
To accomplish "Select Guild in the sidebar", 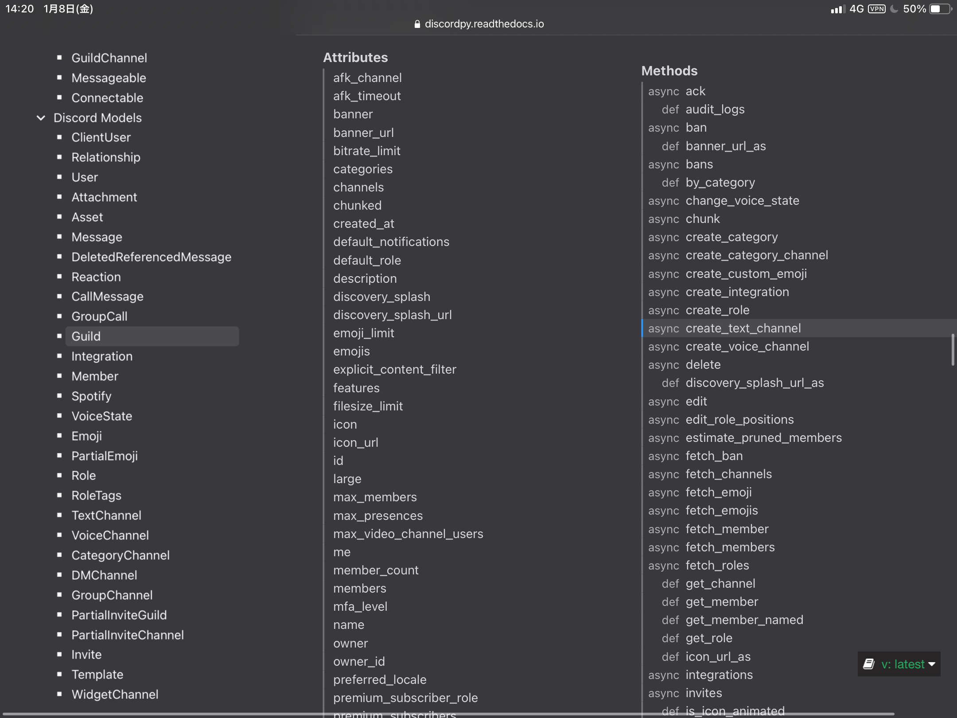I will [x=86, y=336].
